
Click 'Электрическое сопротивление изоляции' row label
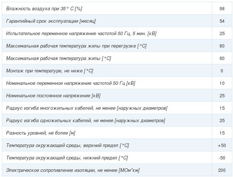(73, 170)
